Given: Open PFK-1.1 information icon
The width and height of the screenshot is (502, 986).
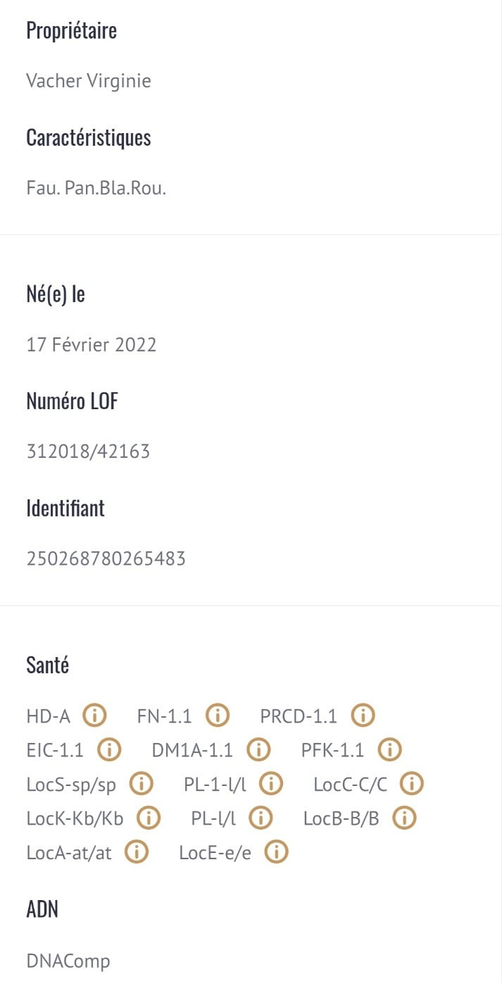Looking at the screenshot, I should [389, 750].
